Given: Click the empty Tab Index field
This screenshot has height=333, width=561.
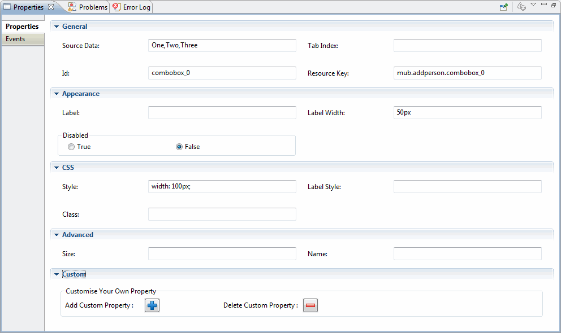Looking at the screenshot, I should tap(468, 45).
